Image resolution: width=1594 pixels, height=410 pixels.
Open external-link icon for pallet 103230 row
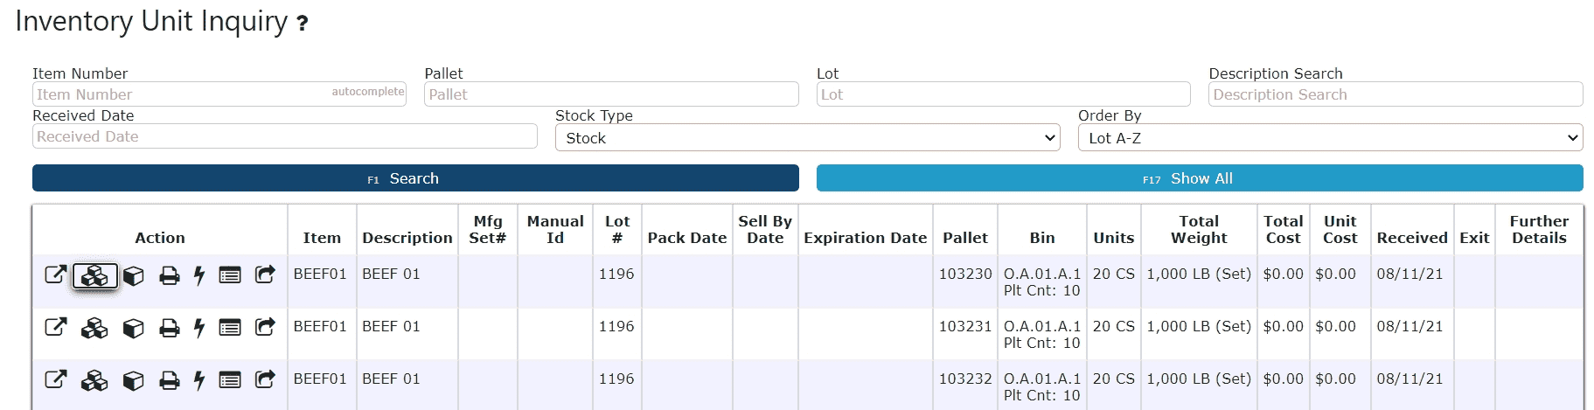point(55,274)
